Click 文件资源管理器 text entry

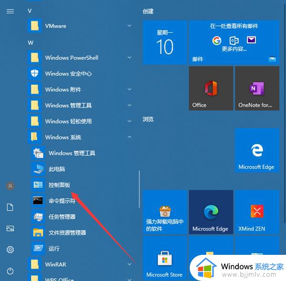coord(67,233)
